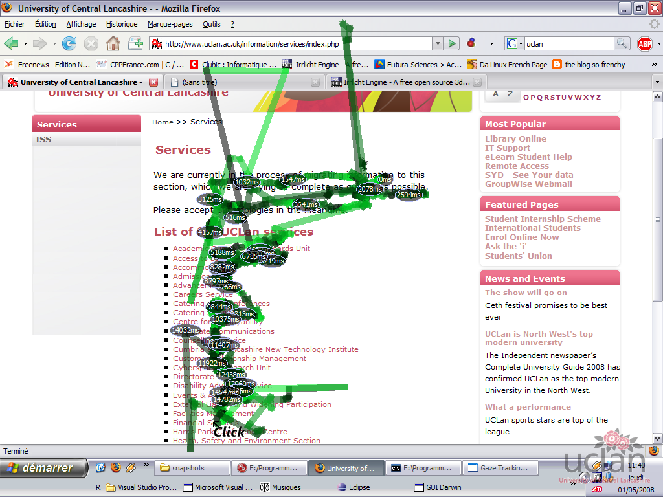Click the page scrollbar up arrow
The width and height of the screenshot is (663, 497).
coord(657,97)
